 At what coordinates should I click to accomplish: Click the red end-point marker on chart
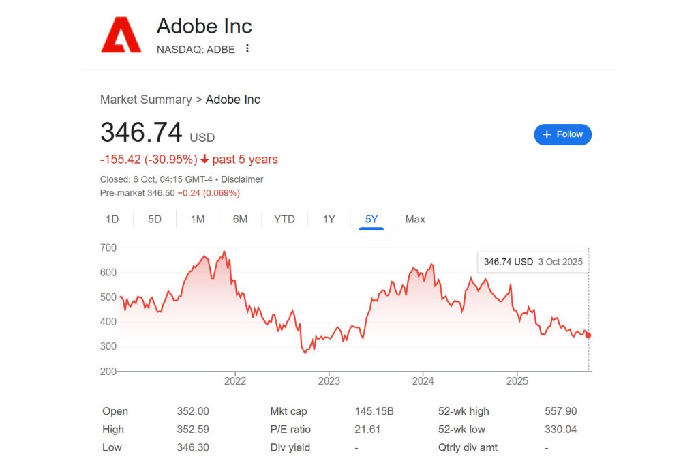tap(588, 335)
